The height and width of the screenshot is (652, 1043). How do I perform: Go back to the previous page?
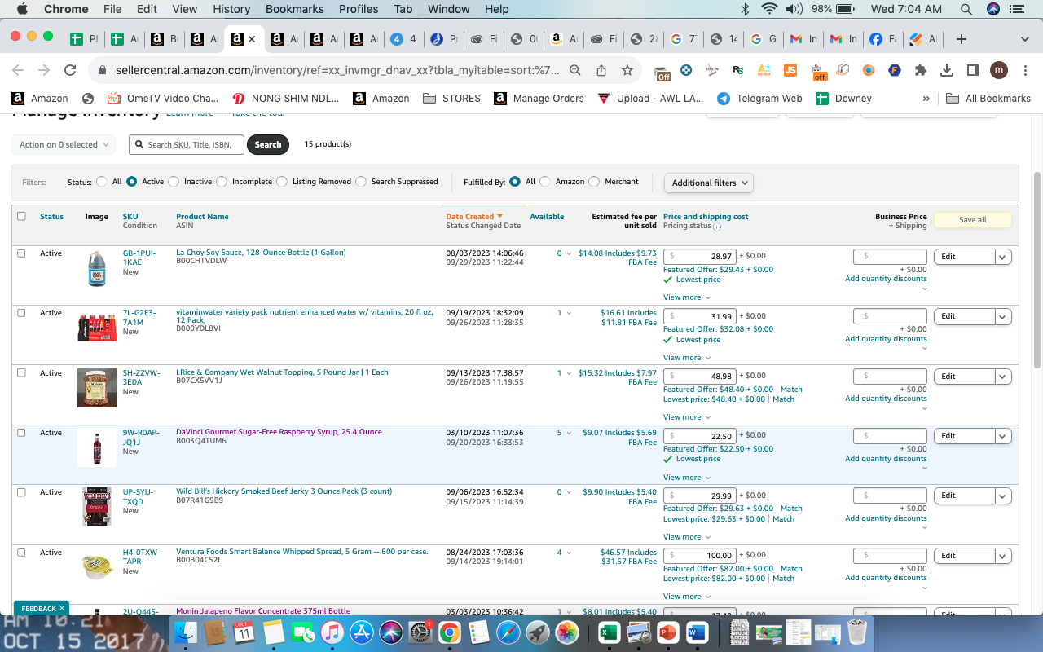coord(18,71)
